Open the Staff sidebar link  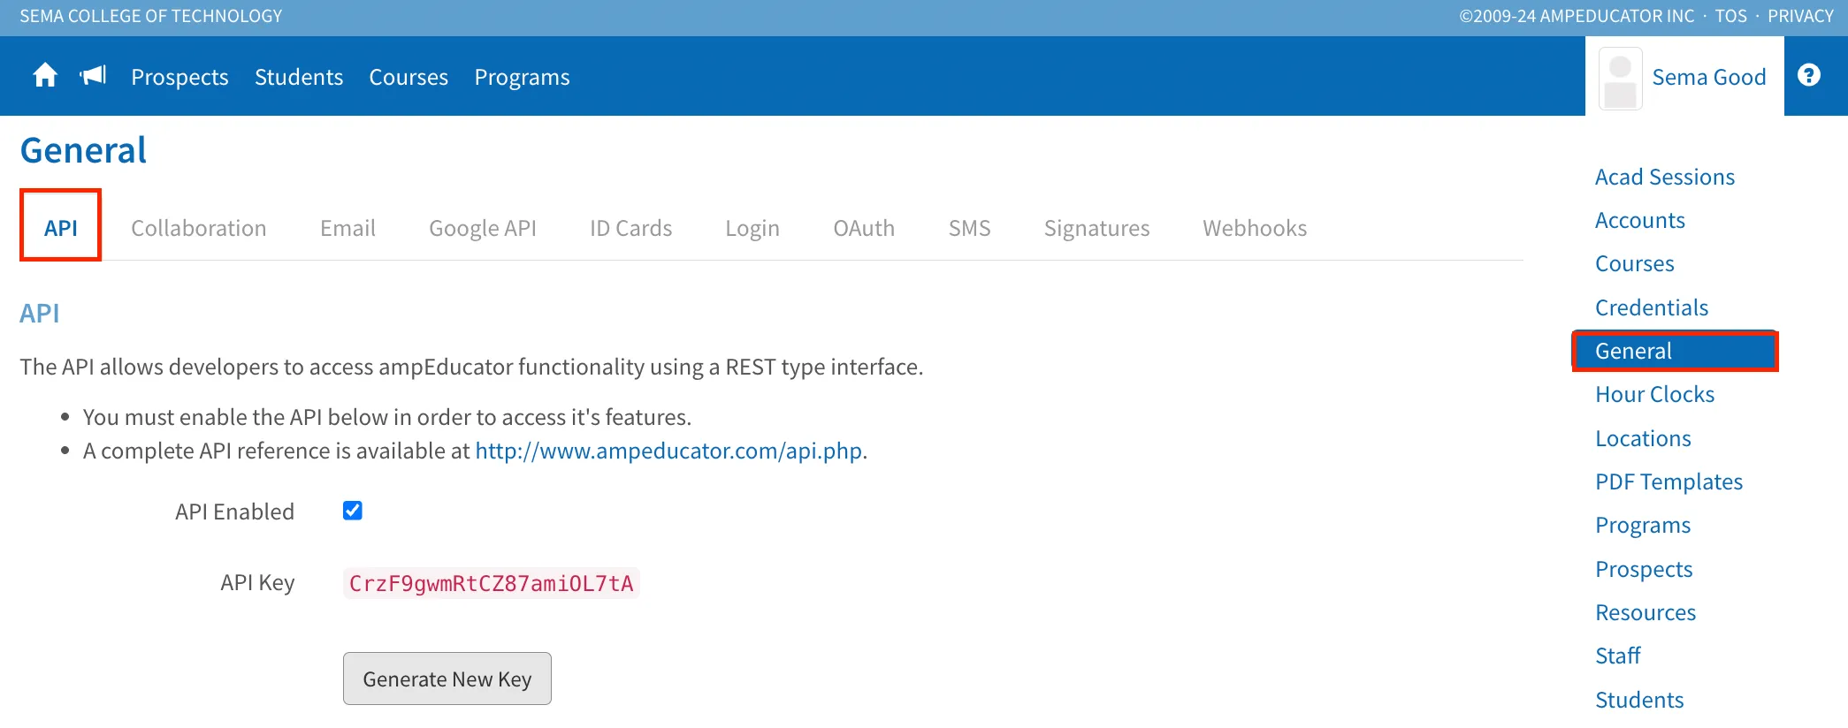point(1618,656)
